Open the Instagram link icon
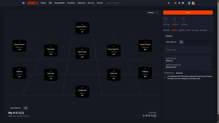Screen dimensions: 219x123 click(179, 3)
